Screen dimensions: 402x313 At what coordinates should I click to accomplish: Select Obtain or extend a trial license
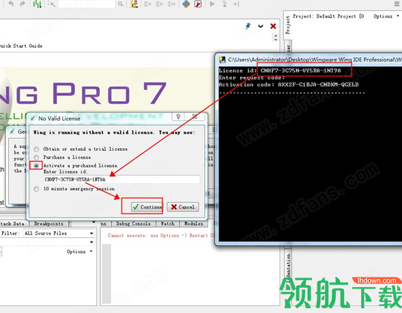coord(36,149)
